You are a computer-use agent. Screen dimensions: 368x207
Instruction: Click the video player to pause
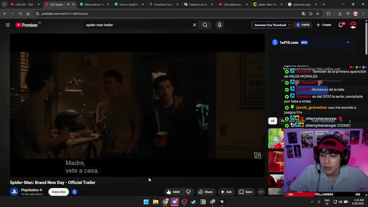click(x=137, y=105)
